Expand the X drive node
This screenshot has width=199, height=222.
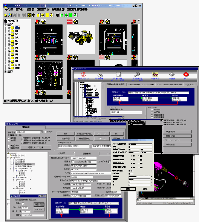click(x=5, y=72)
